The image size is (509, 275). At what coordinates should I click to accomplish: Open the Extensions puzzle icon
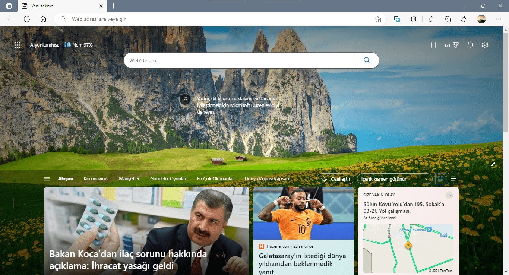[413, 19]
